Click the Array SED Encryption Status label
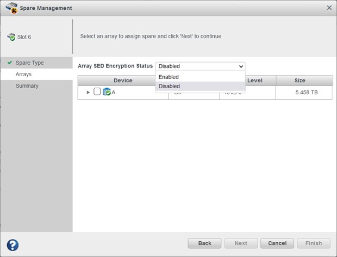 115,66
